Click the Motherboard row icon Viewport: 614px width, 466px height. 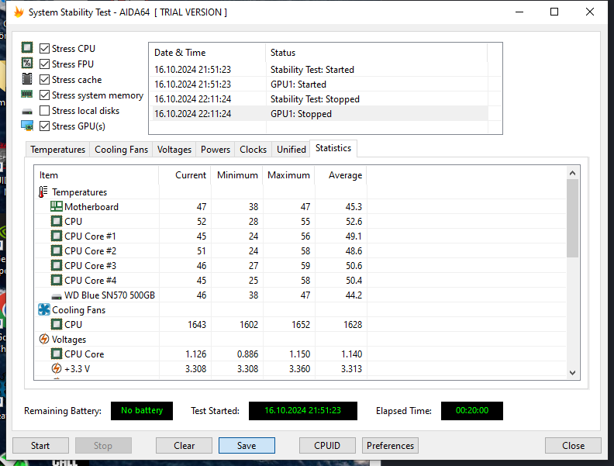[x=57, y=206]
